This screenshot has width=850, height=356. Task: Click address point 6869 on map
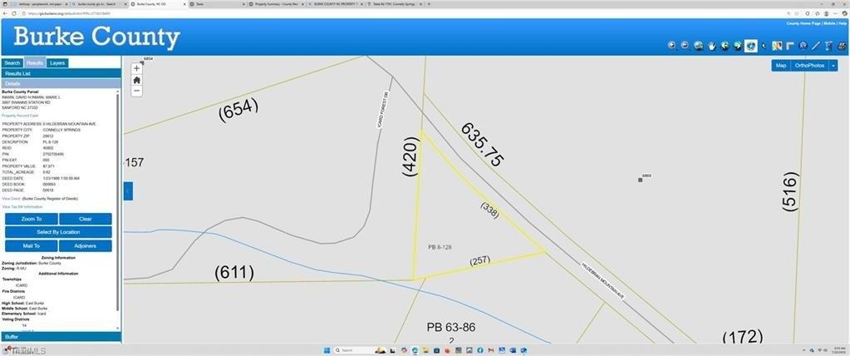point(641,180)
